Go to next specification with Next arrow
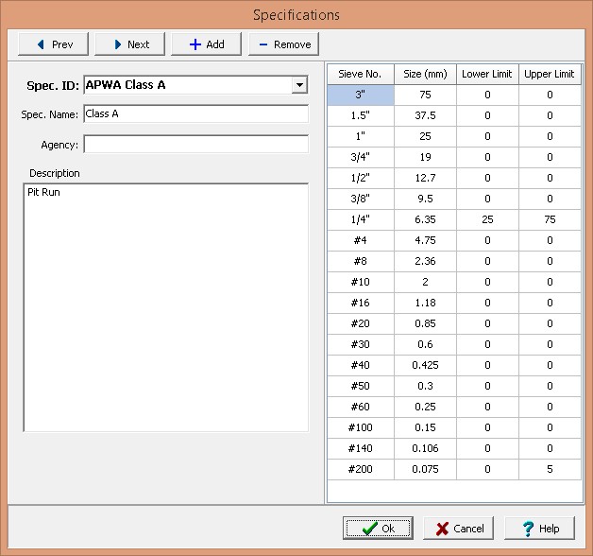Image resolution: width=593 pixels, height=556 pixels. 129,44
